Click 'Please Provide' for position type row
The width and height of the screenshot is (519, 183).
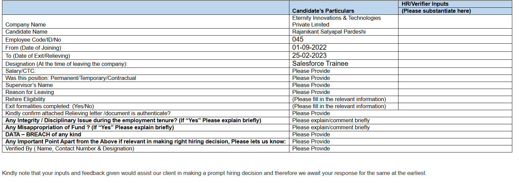pyautogui.click(x=311, y=78)
